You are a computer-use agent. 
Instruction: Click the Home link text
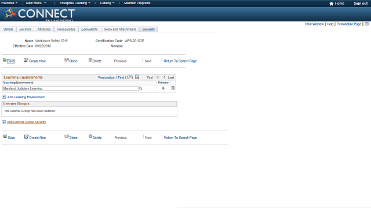click(340, 3)
